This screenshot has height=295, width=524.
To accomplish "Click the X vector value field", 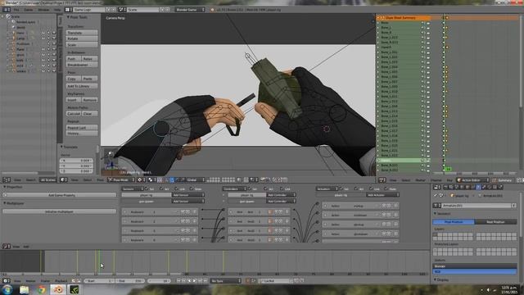I will [76, 161].
